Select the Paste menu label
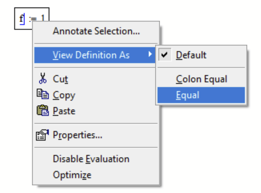Viewport: 261px width, 193px height. [x=64, y=111]
